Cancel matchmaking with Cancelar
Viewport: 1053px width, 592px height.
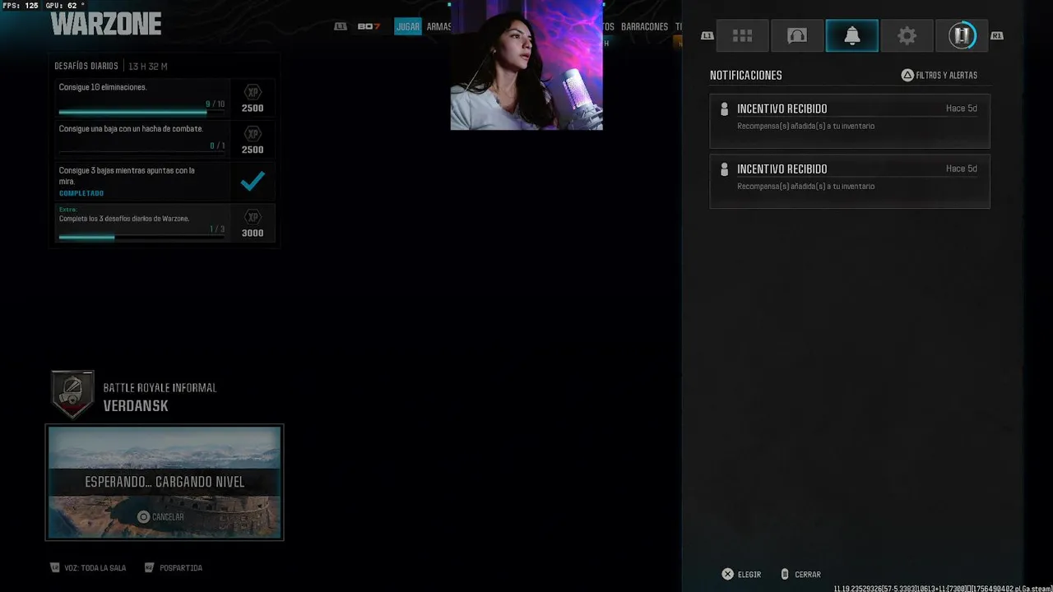tap(160, 517)
